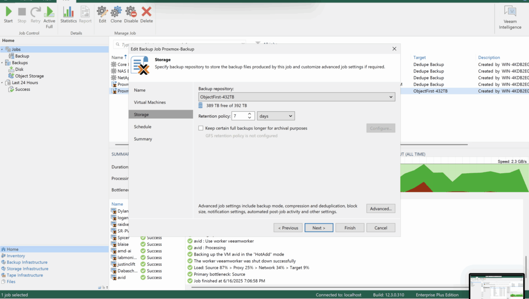Select the Storage wizard step
The width and height of the screenshot is (529, 299).
tap(161, 115)
